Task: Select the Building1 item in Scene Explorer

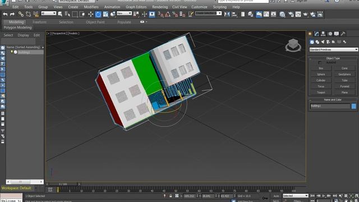Action: 24,52
